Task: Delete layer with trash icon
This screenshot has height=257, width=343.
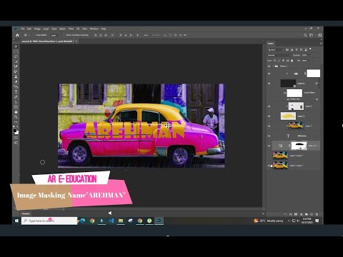Action: (x=317, y=214)
